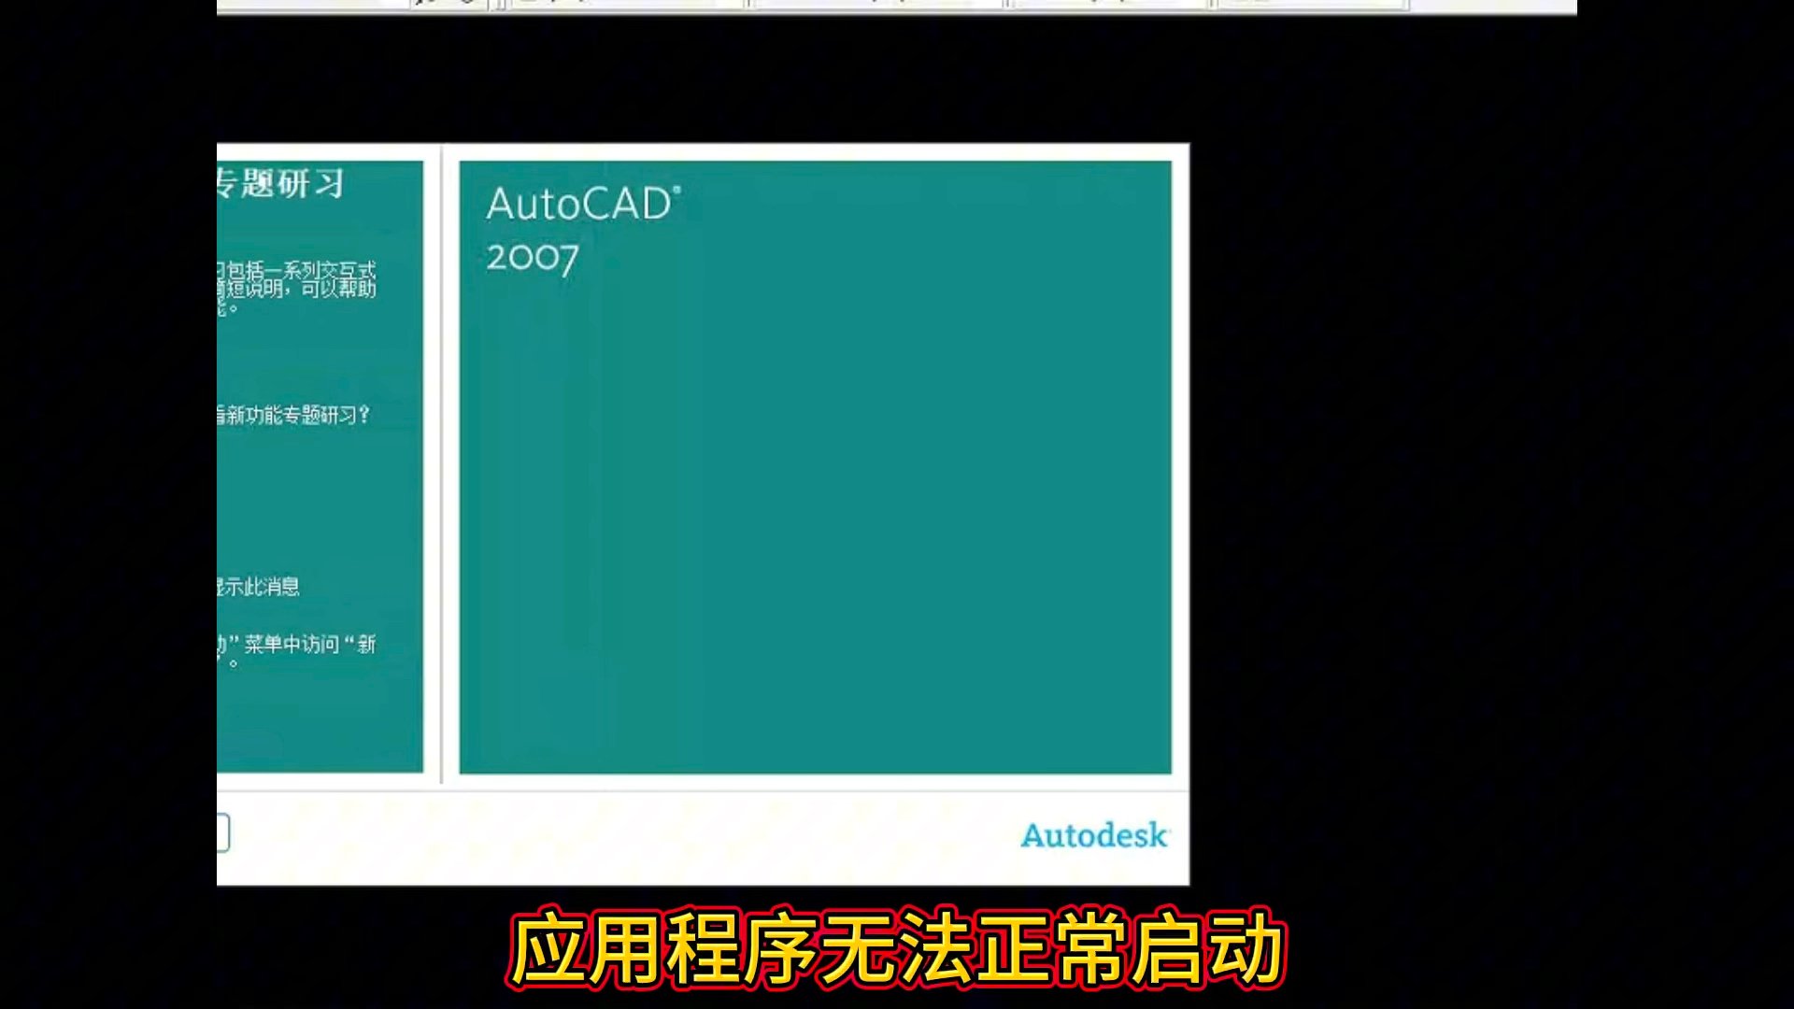1794x1009 pixels.
Task: Click the bottom-left checkbox toggle
Action: coord(223,832)
